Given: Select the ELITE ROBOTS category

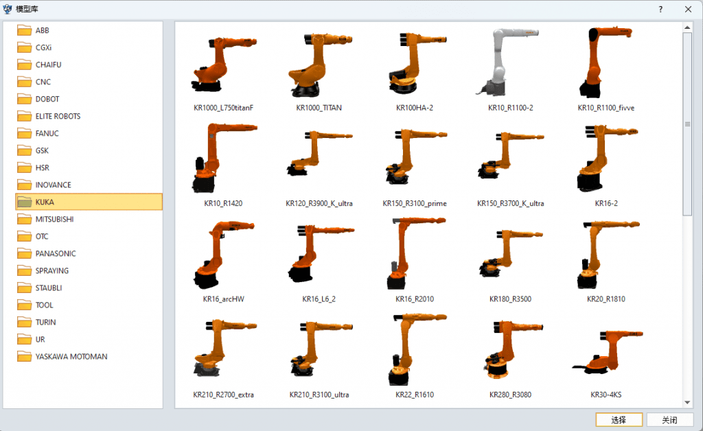Looking at the screenshot, I should [x=58, y=116].
